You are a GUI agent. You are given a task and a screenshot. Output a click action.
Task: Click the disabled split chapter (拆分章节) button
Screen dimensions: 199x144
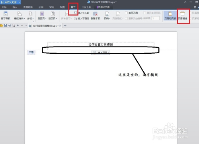[66, 16]
